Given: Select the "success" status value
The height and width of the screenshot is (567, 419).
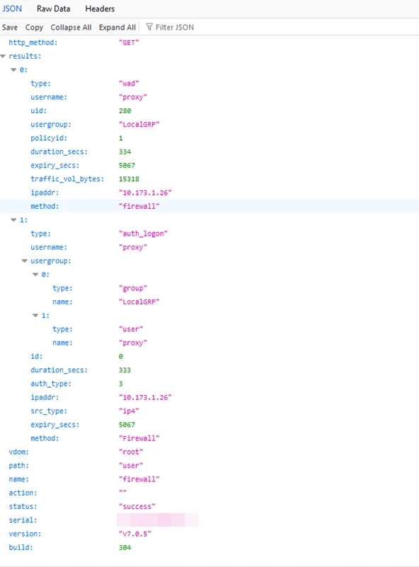Looking at the screenshot, I should (137, 506).
